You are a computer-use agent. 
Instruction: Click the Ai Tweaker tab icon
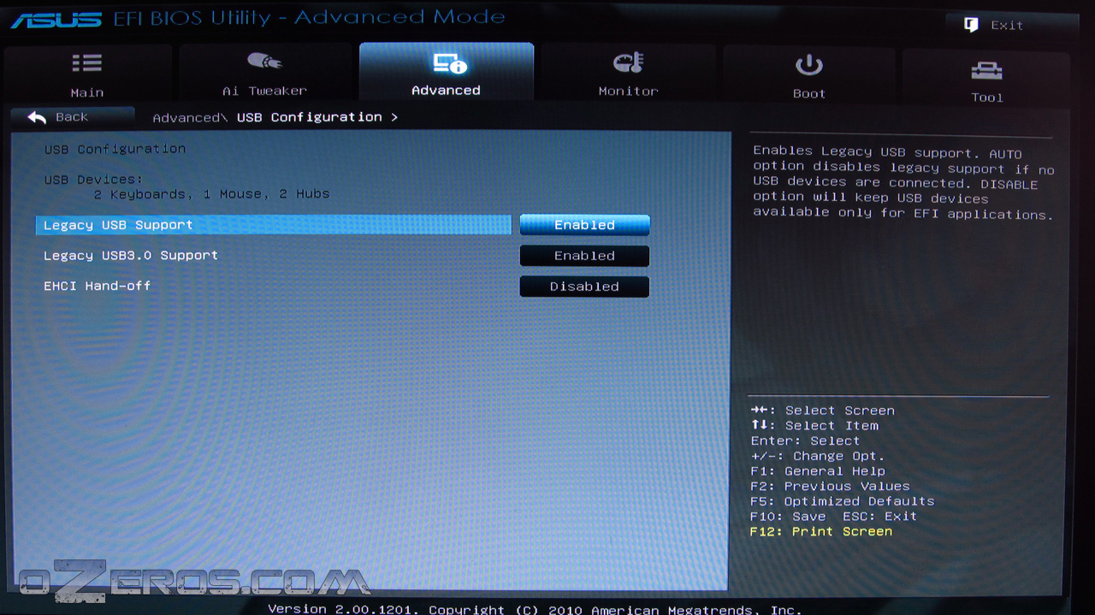tap(264, 62)
